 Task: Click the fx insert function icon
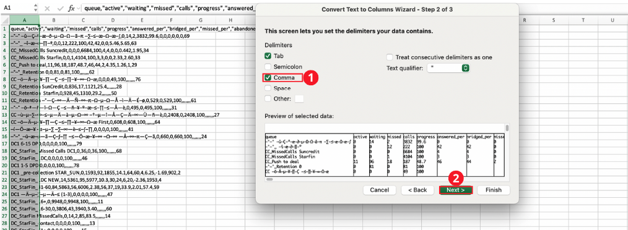click(x=71, y=8)
